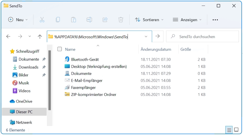
Task: Click the sidebar vertical scrollbar
Action: pyautogui.click(x=49, y=80)
